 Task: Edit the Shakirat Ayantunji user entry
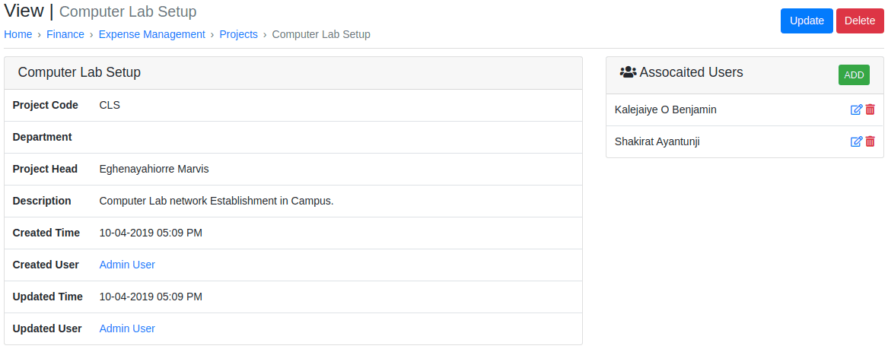pos(856,141)
